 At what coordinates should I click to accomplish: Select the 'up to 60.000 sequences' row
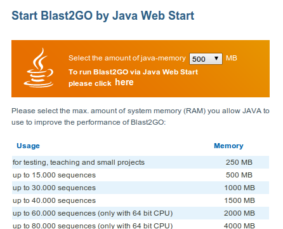140,213
